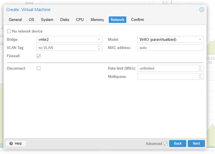
Task: Switch to the General tab
Action: click(x=15, y=20)
